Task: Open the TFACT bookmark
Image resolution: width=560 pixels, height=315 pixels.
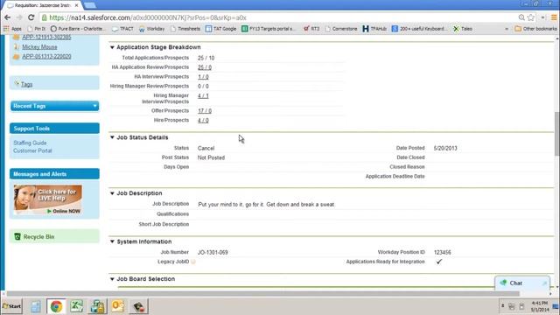Action: tap(122, 29)
